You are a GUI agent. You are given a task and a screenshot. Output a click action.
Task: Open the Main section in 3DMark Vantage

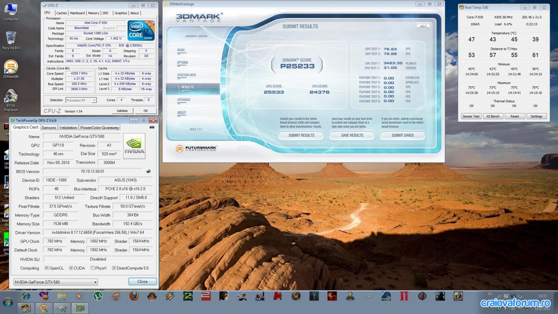[181, 50]
